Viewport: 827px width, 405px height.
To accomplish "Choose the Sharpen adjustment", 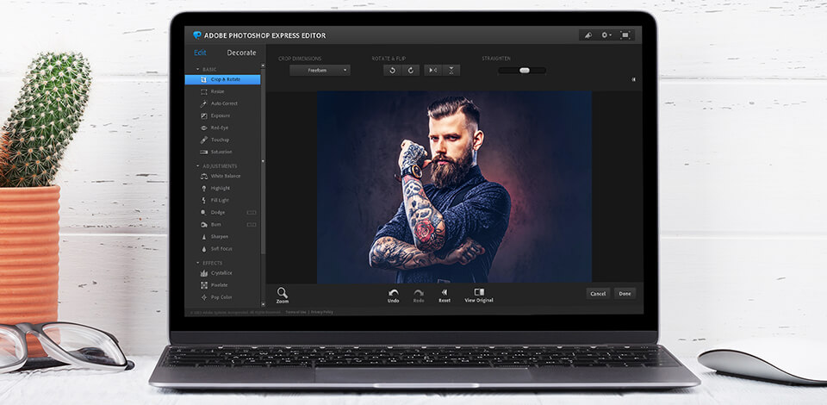I will (x=215, y=237).
